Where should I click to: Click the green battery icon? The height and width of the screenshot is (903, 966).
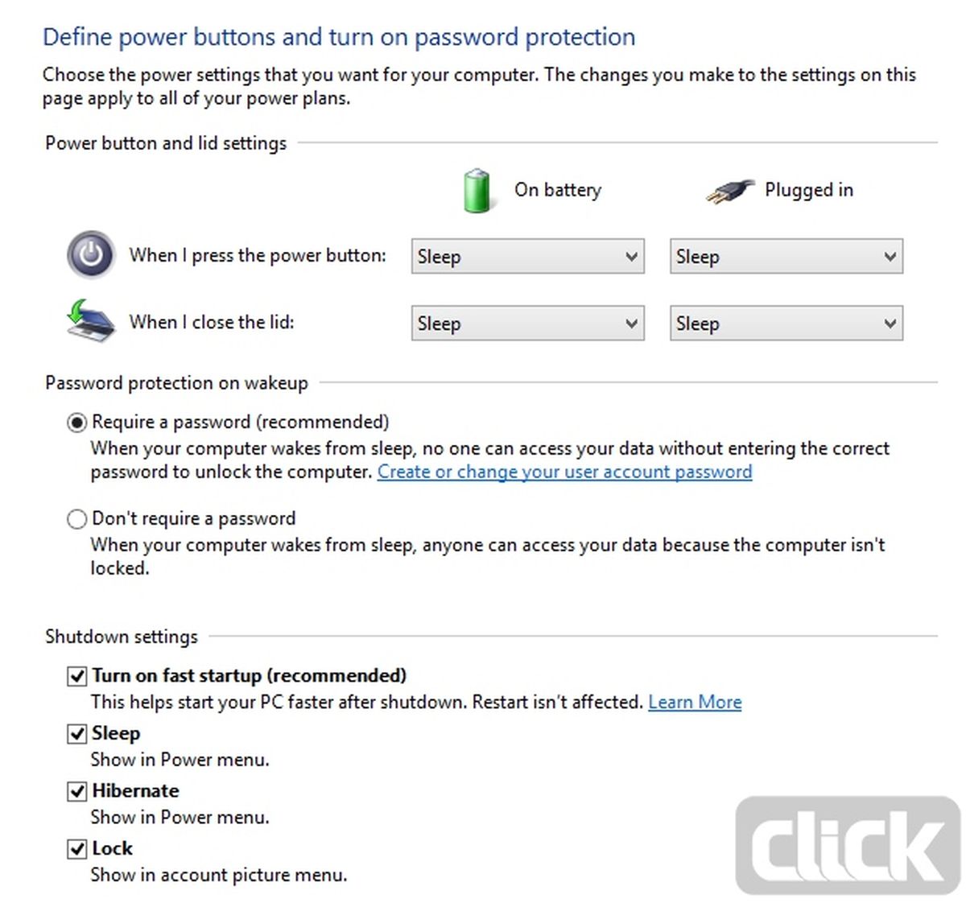(x=477, y=191)
